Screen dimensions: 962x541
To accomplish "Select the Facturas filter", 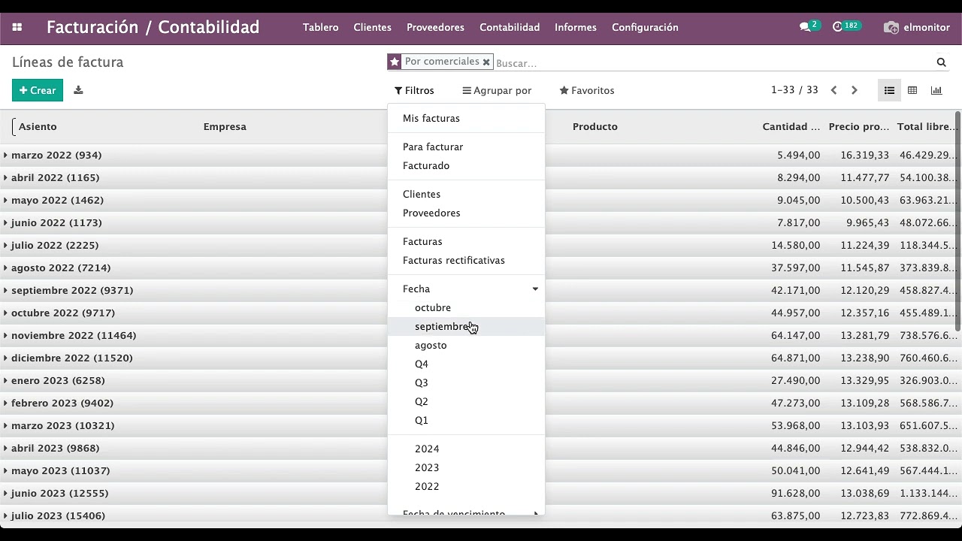I will coord(466,241).
